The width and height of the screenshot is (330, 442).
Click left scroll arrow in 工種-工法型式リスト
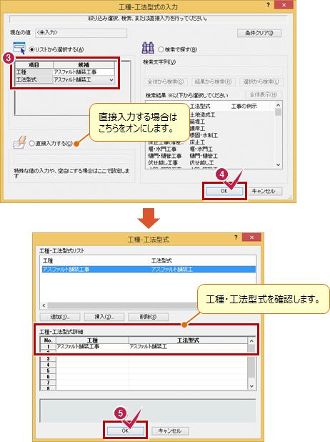tap(44, 305)
